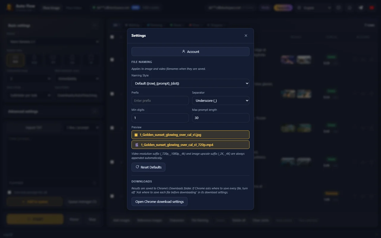381x238 pixels.
Task: Click the Settings dialog title
Action: tap(138, 35)
